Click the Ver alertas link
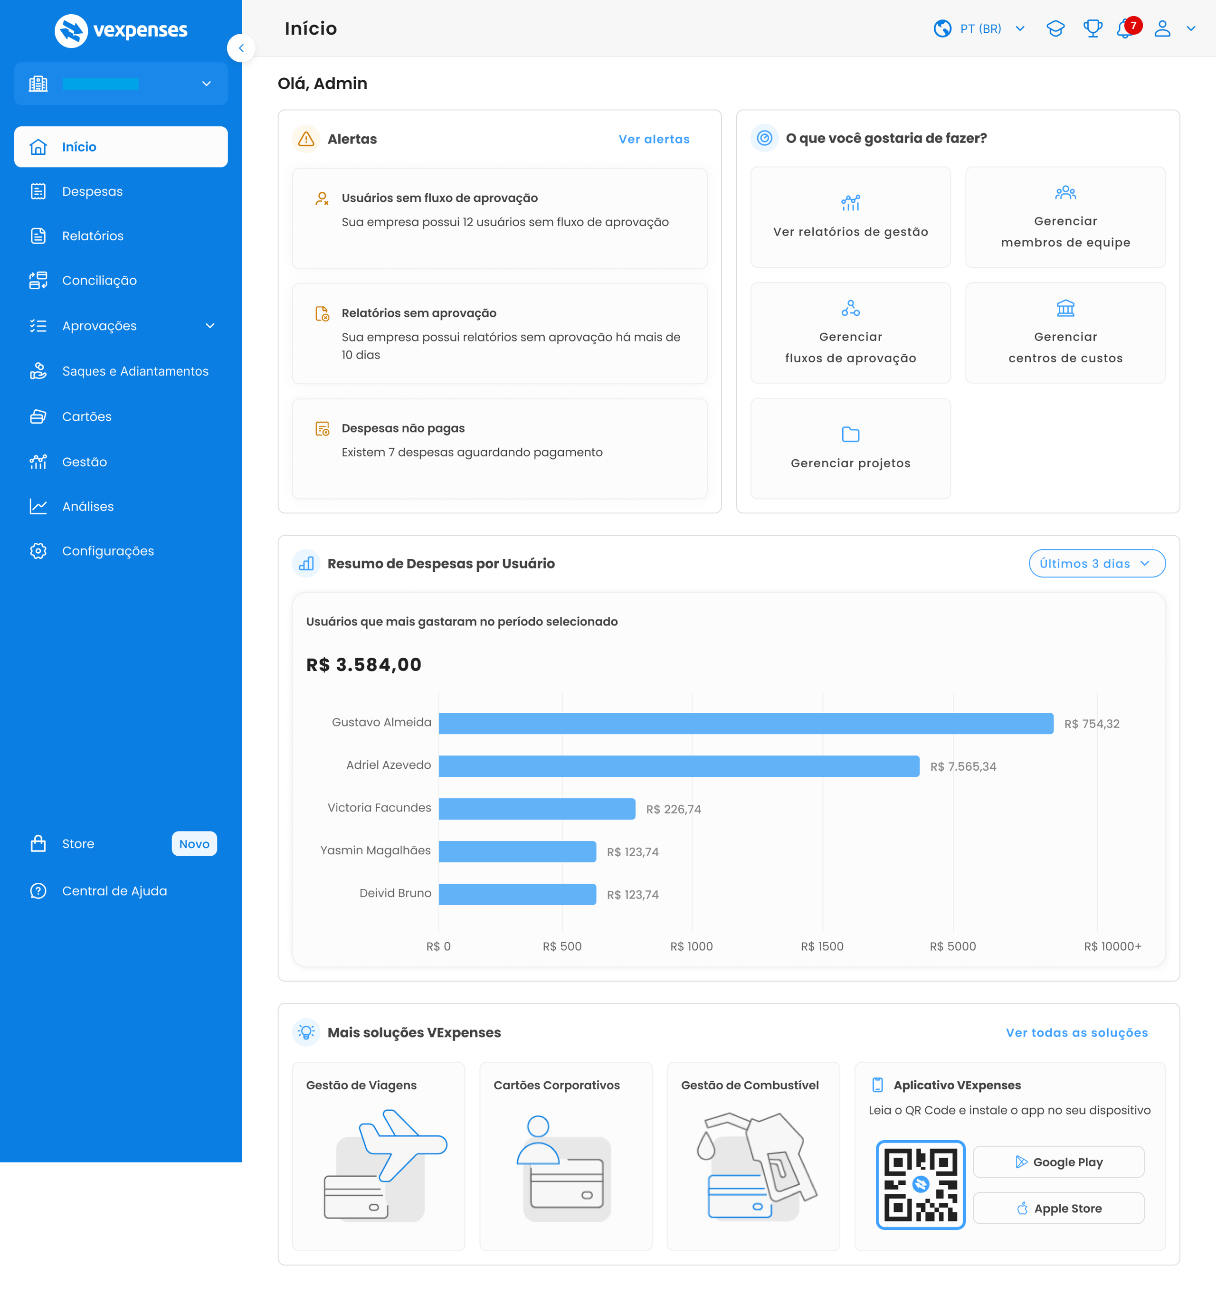This screenshot has width=1216, height=1294. coord(654,139)
